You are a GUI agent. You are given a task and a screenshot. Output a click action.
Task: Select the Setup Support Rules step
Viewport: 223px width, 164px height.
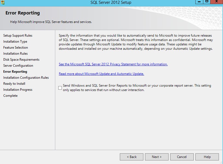(x=18, y=36)
